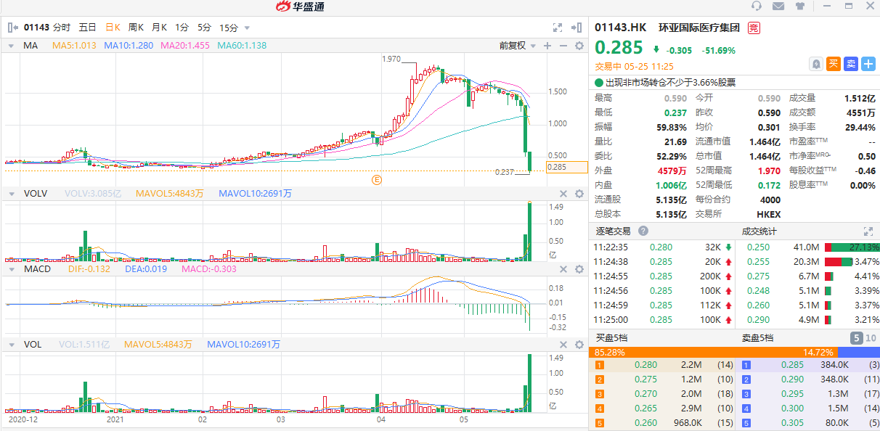Viewport: 880px width, 431px height.
Task: Expand chart to fullscreen view
Action: [x=558, y=28]
